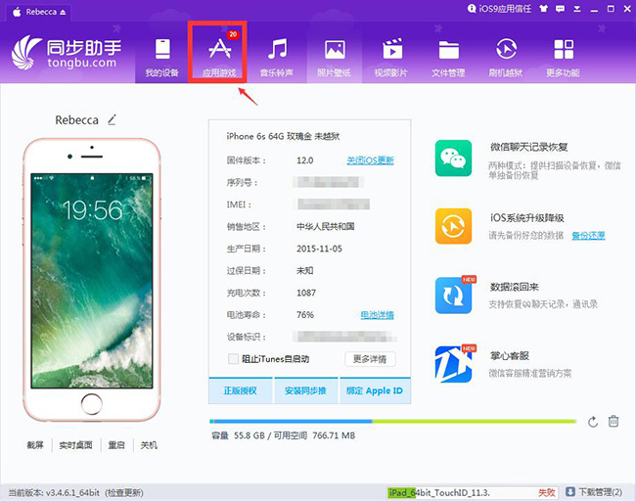
Task: Click 绑定 Apple ID button
Action: tap(375, 390)
